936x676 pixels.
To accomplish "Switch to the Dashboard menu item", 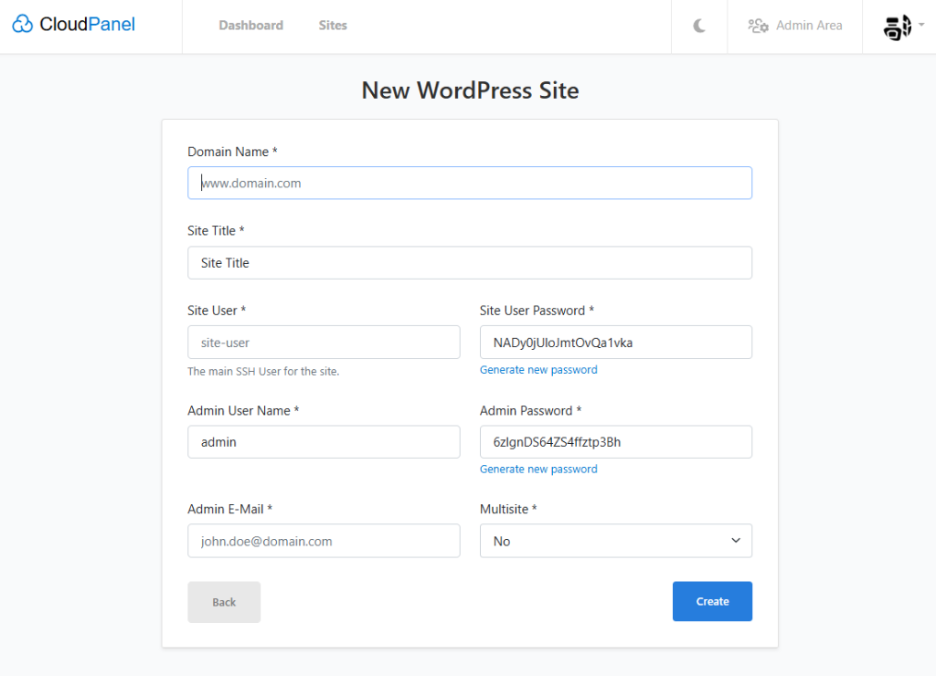I will click(x=250, y=25).
